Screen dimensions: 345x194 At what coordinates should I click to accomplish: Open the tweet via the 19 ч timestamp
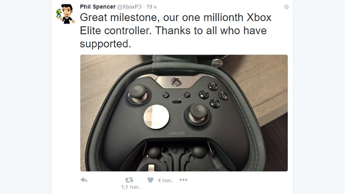pos(152,7)
